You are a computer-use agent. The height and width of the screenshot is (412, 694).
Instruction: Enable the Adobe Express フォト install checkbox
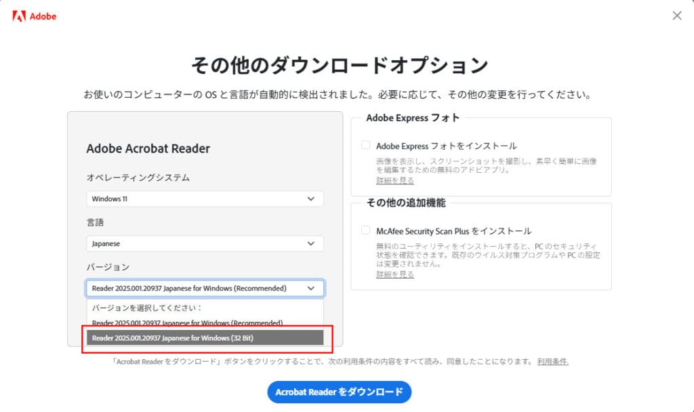tap(366, 145)
